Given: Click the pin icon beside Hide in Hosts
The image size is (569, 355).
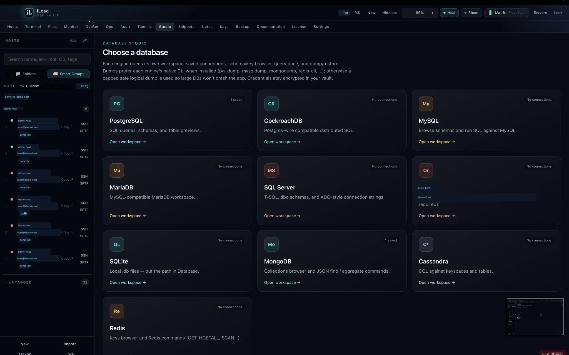Looking at the screenshot, I should (x=85, y=40).
